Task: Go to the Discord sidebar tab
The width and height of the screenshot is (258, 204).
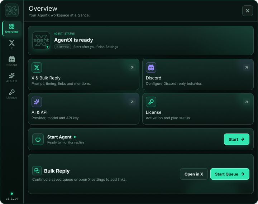Action: point(12,61)
